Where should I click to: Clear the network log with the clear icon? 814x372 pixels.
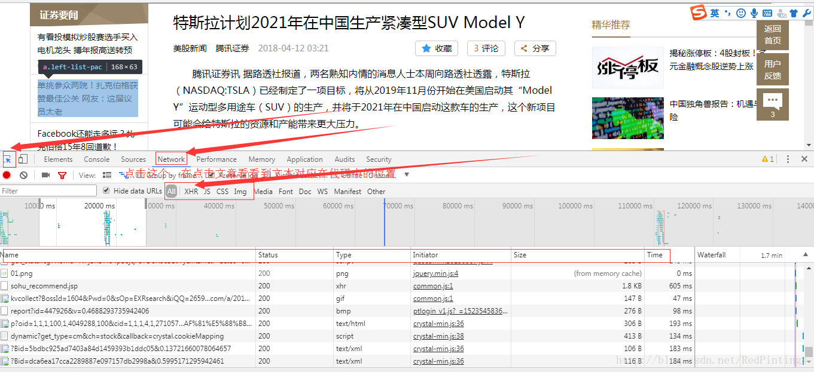(x=23, y=175)
